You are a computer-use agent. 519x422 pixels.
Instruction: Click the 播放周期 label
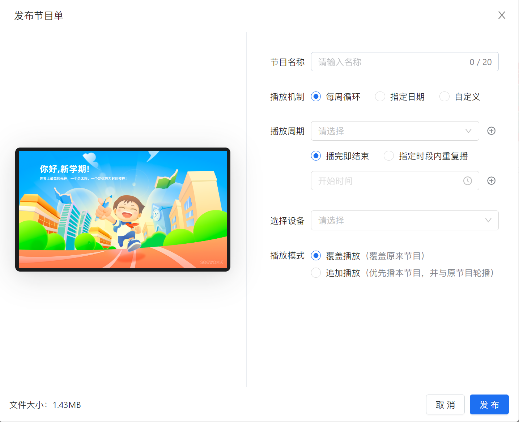(x=288, y=131)
